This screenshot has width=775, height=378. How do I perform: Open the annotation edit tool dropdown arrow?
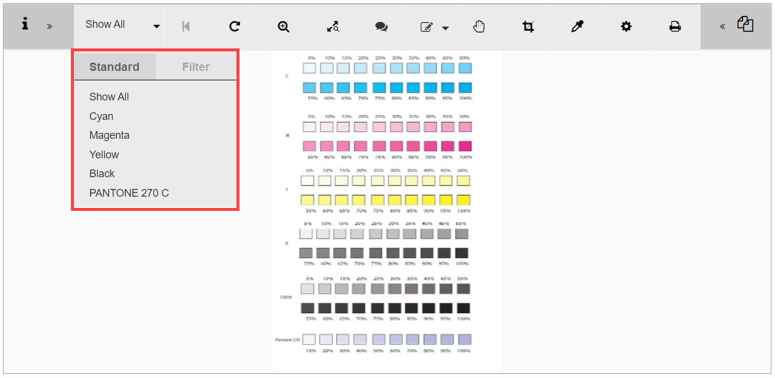pyautogui.click(x=445, y=28)
